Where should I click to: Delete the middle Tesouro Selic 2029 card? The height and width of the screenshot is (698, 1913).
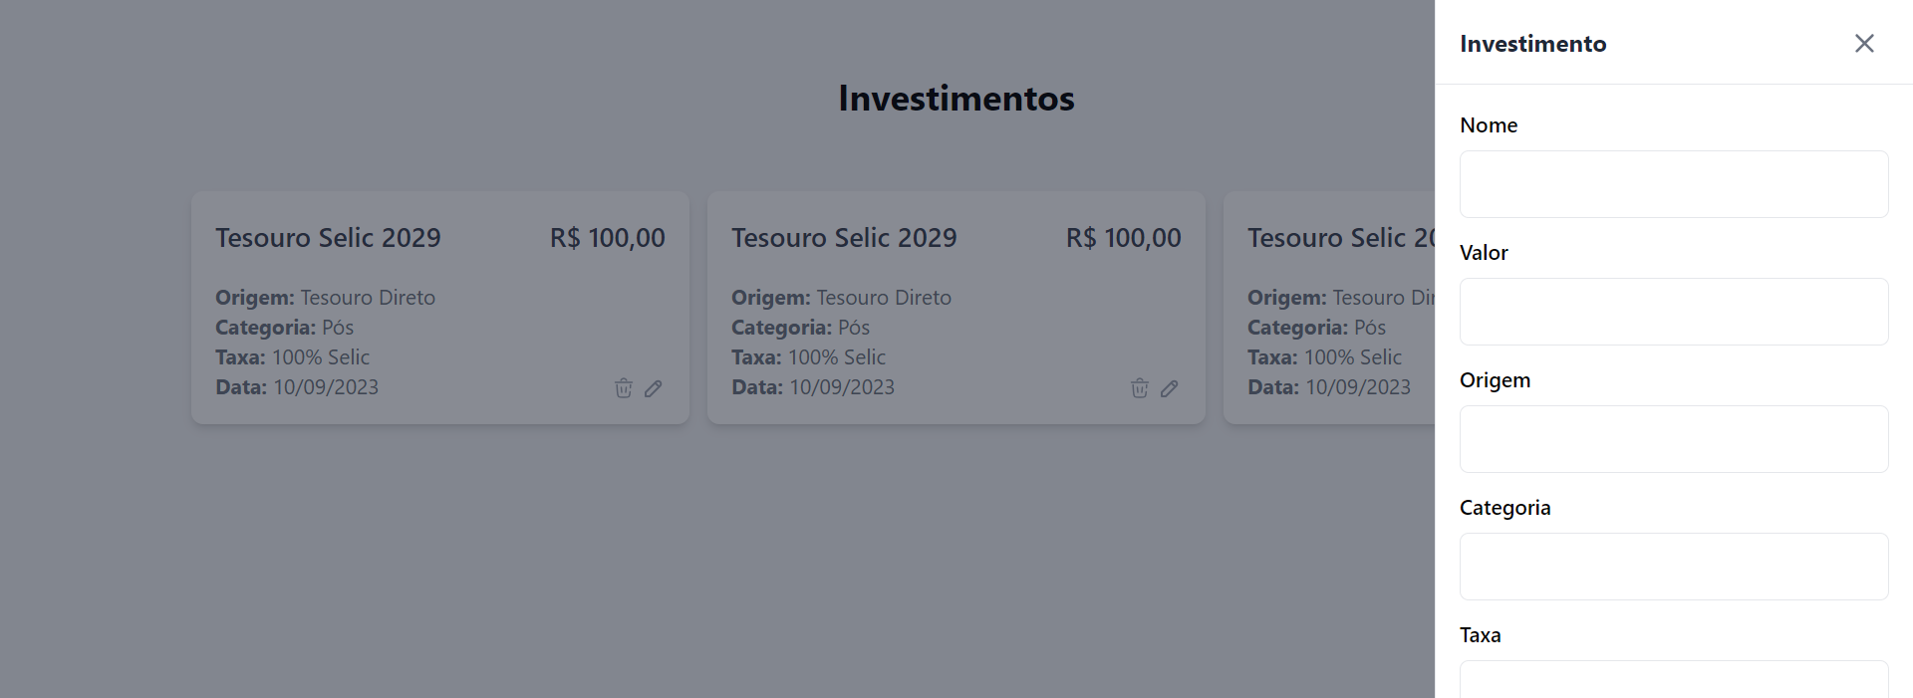[x=1140, y=388]
